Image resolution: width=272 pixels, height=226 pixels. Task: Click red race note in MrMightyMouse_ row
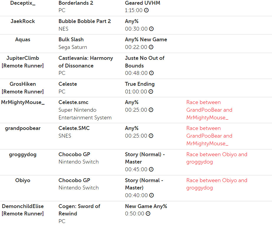coord(209,110)
